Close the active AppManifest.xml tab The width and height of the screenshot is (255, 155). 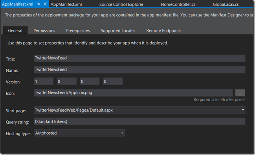(x=45, y=4)
